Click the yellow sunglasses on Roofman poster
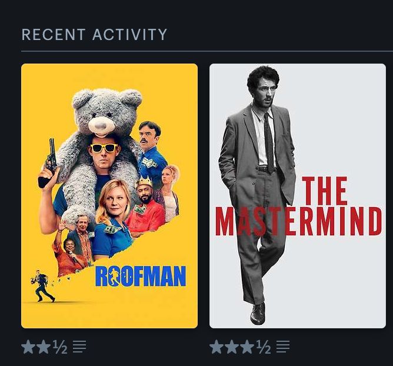Image resolution: width=393 pixels, height=366 pixels. pos(104,148)
